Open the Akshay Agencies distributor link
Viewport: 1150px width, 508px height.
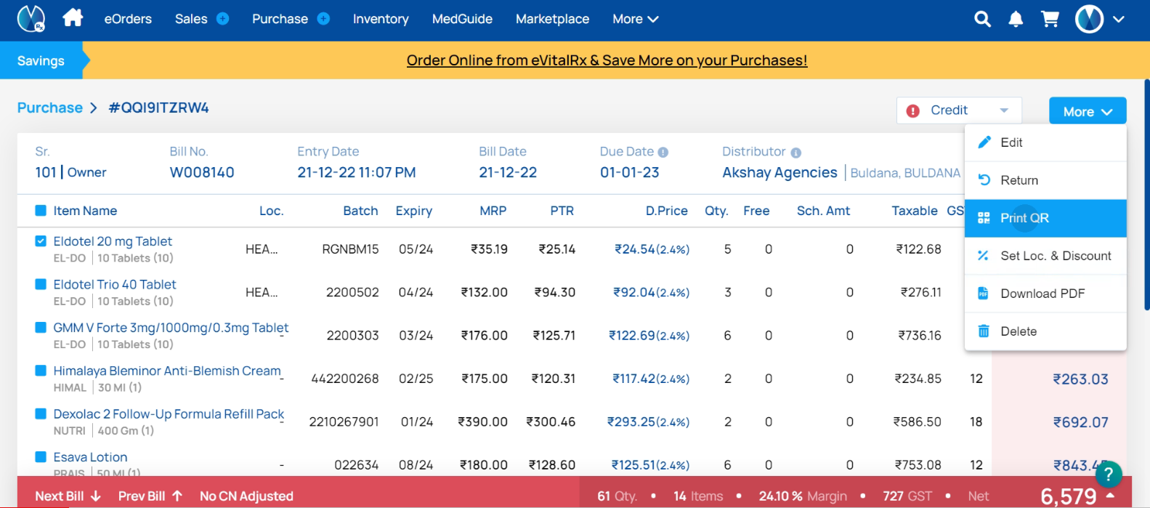780,172
